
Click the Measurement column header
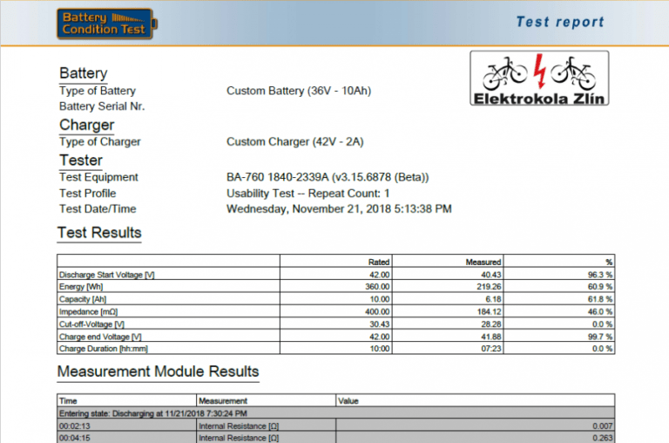223,401
